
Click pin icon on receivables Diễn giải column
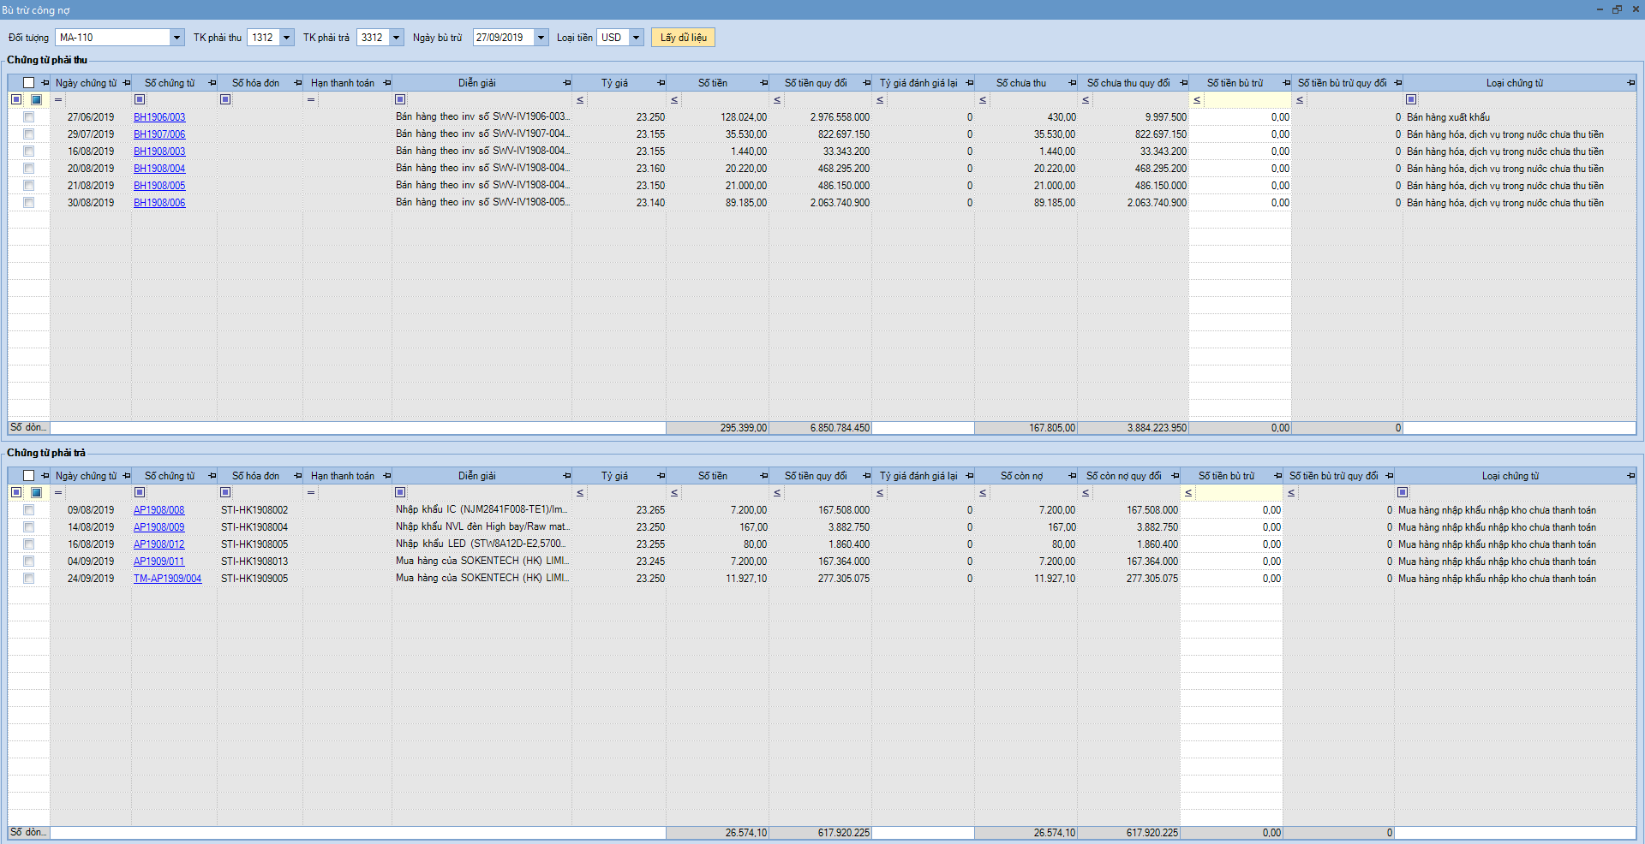(566, 83)
